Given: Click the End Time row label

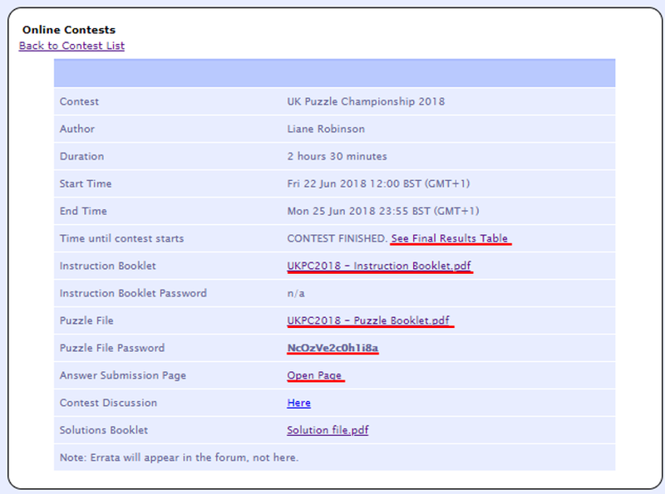Looking at the screenshot, I should pos(83,211).
